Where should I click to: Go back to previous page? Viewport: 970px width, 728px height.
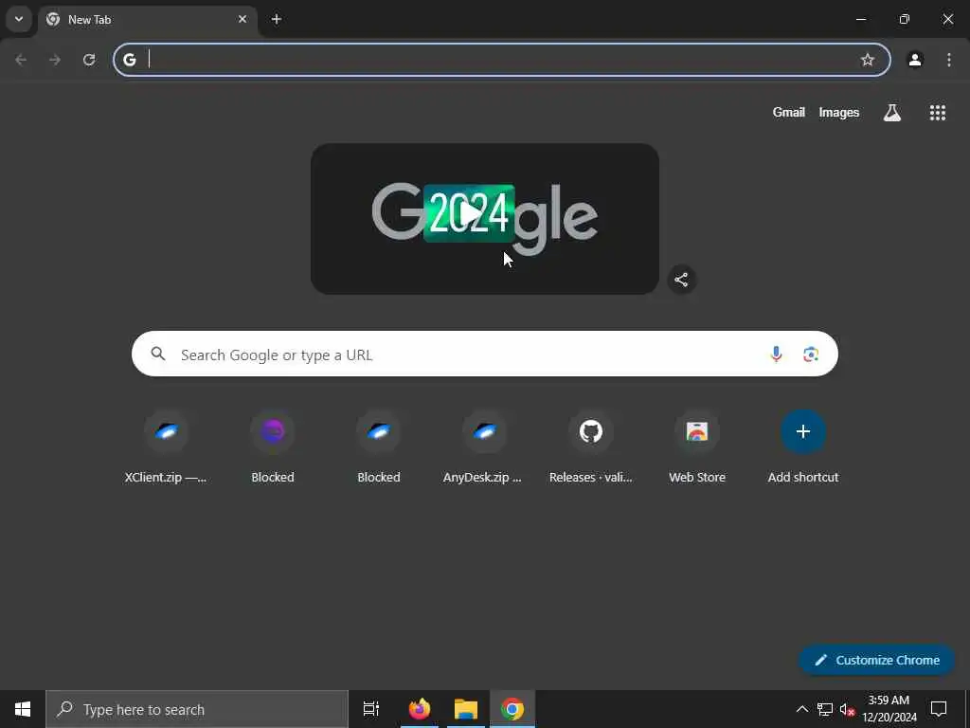[x=21, y=60]
